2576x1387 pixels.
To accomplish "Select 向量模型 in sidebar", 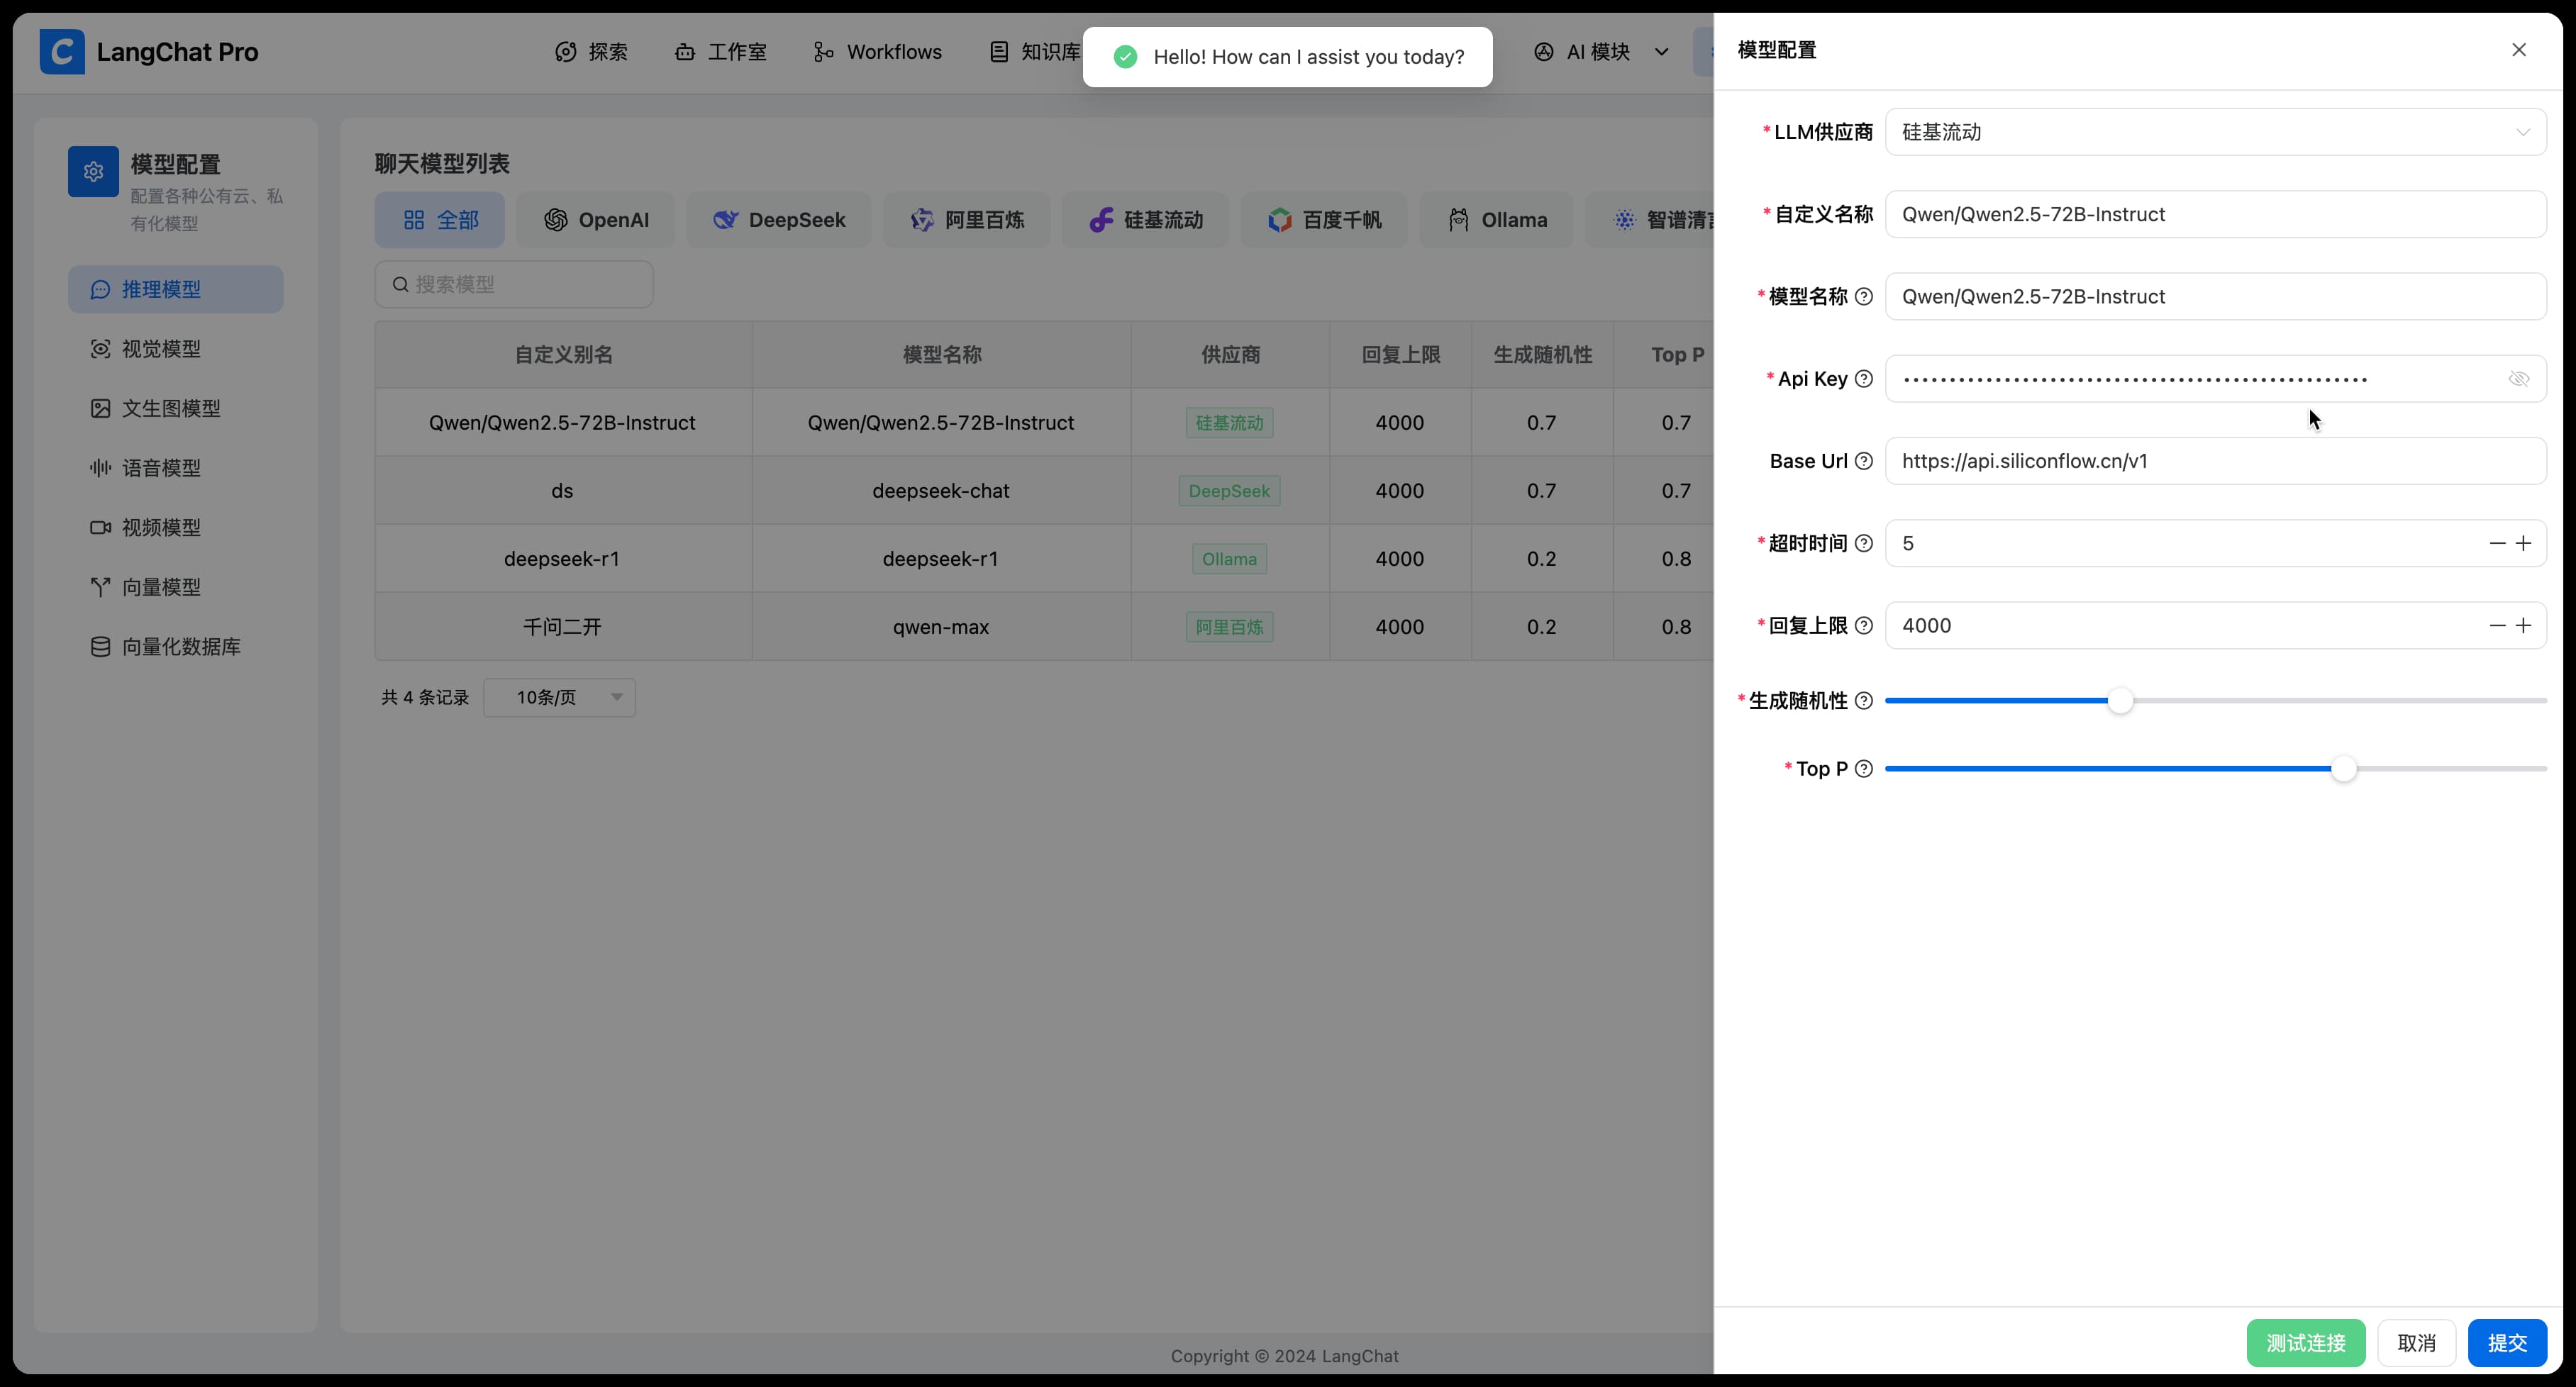I will pyautogui.click(x=176, y=587).
